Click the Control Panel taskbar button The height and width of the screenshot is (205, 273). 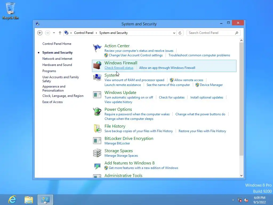45,200
